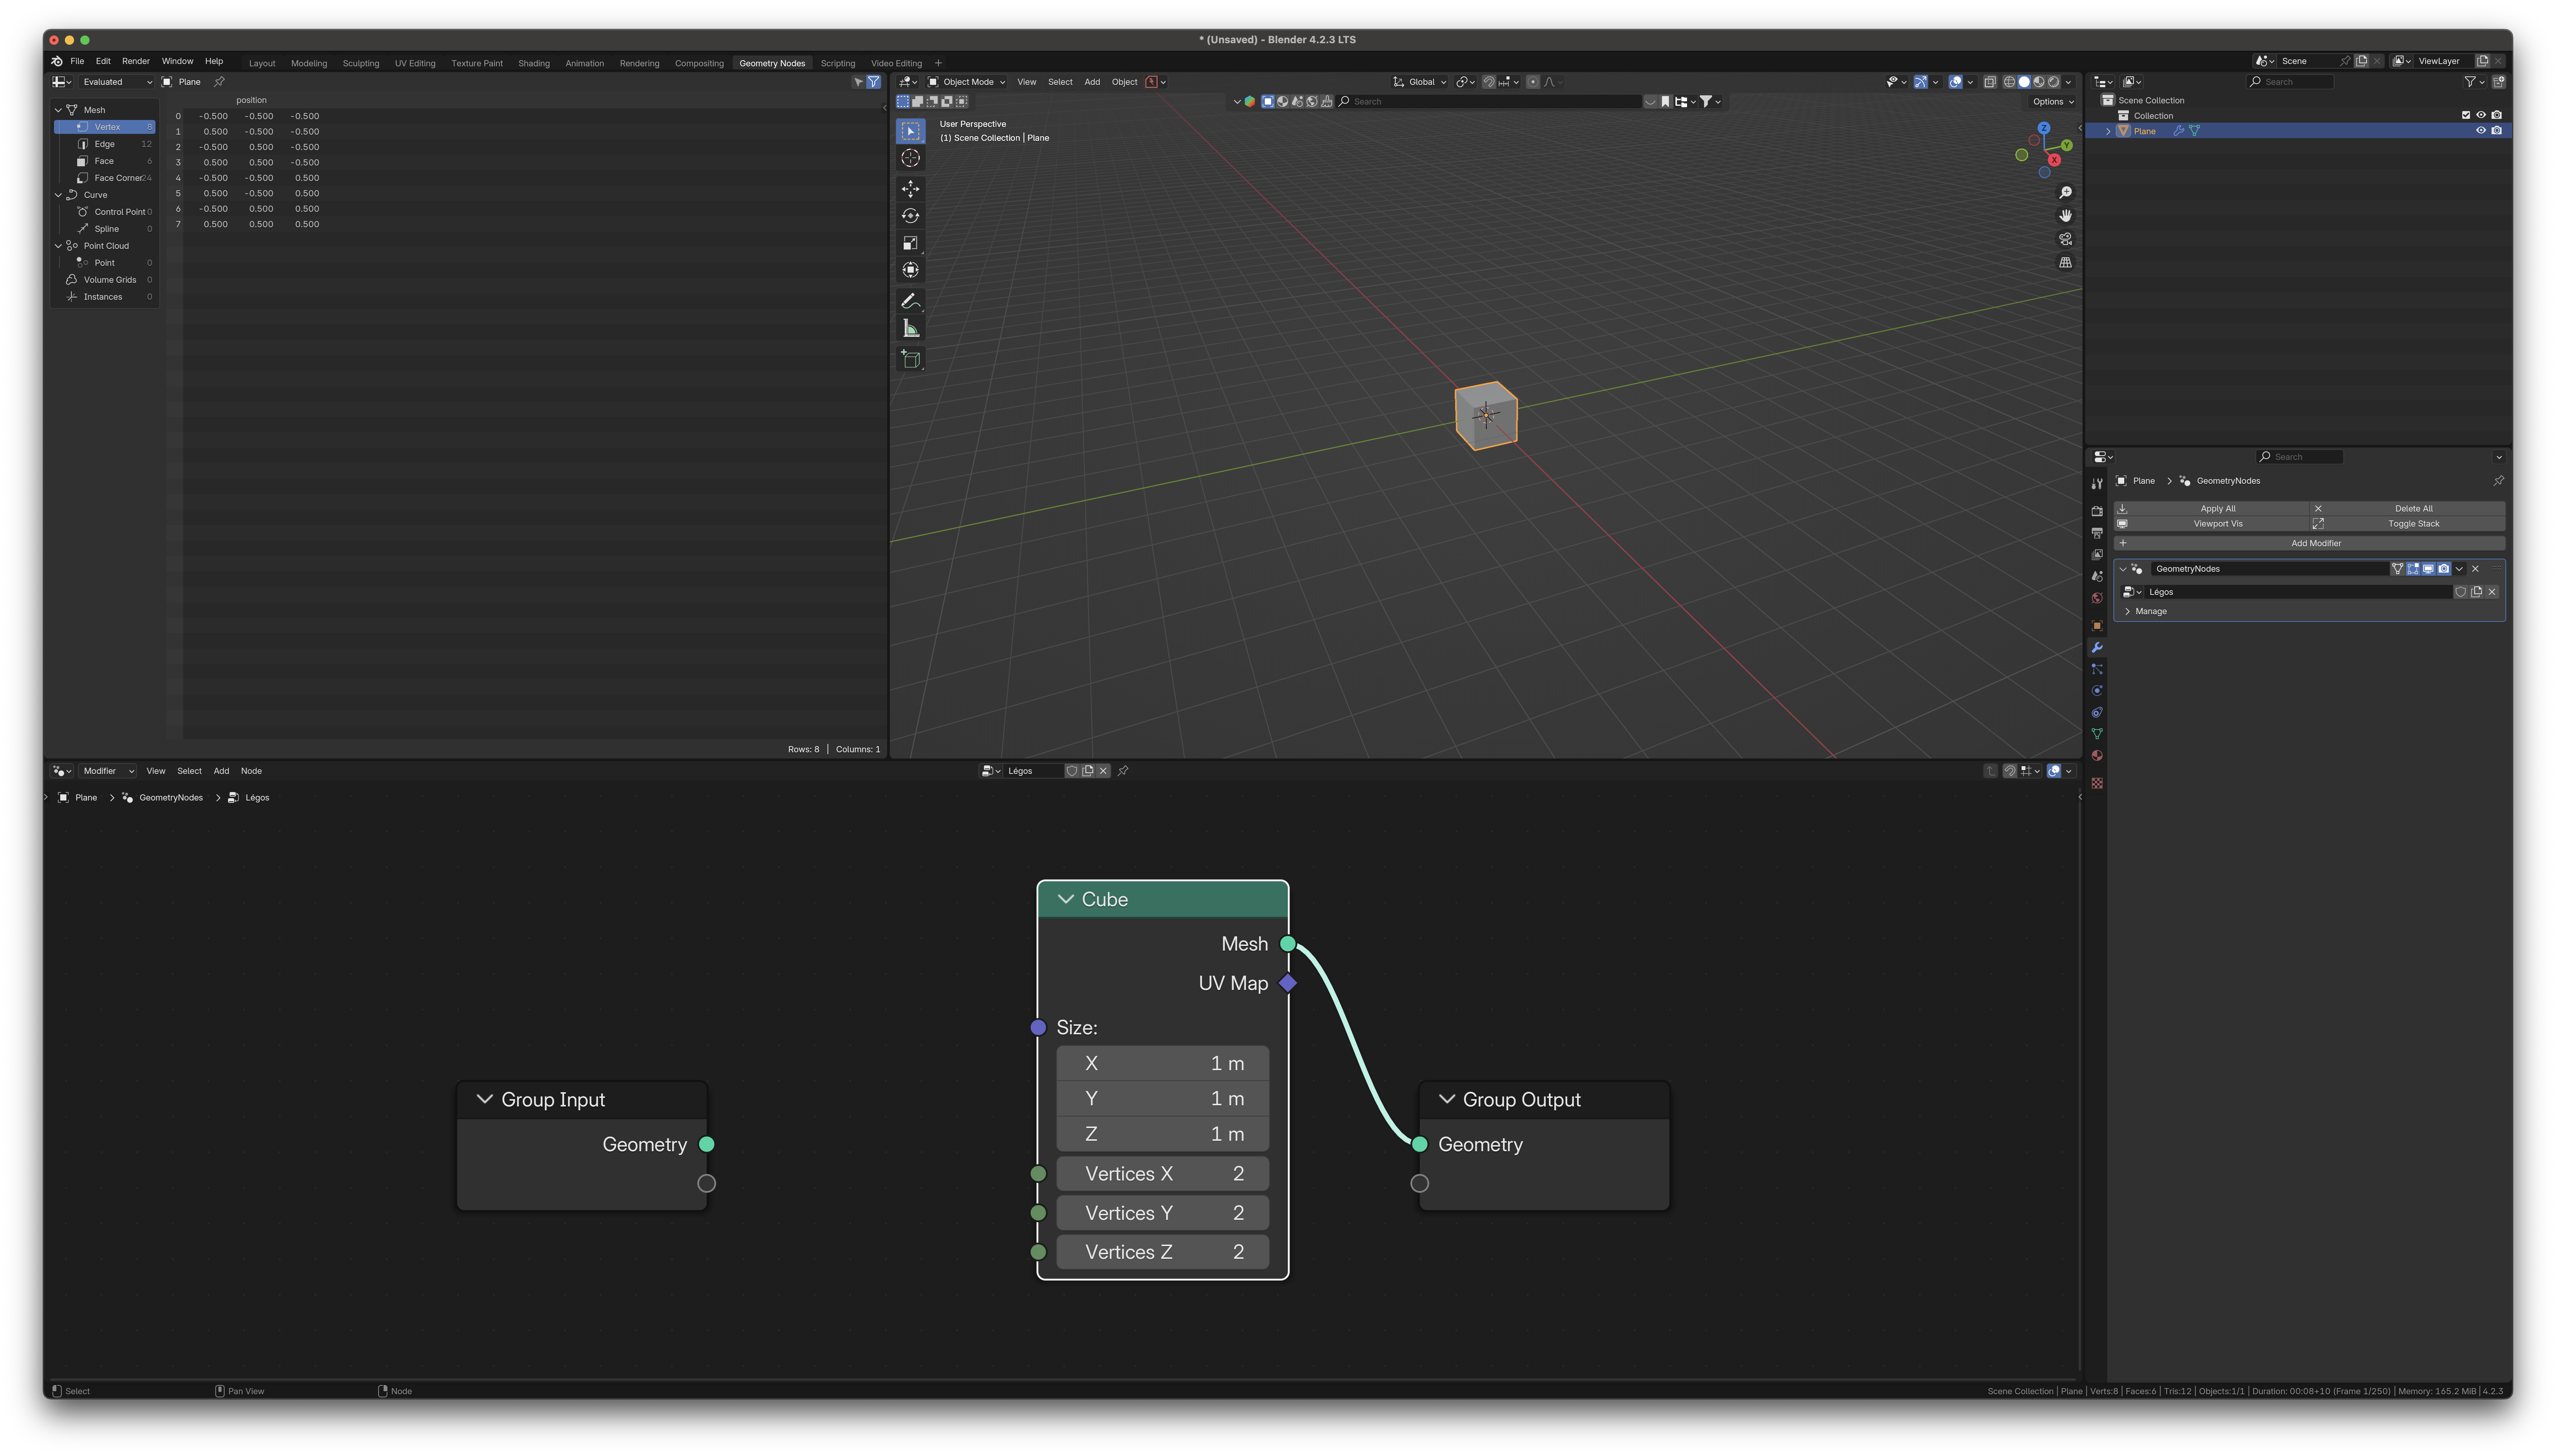This screenshot has height=1456, width=2556.
Task: Choose the Rotate tool
Action: click(x=910, y=216)
